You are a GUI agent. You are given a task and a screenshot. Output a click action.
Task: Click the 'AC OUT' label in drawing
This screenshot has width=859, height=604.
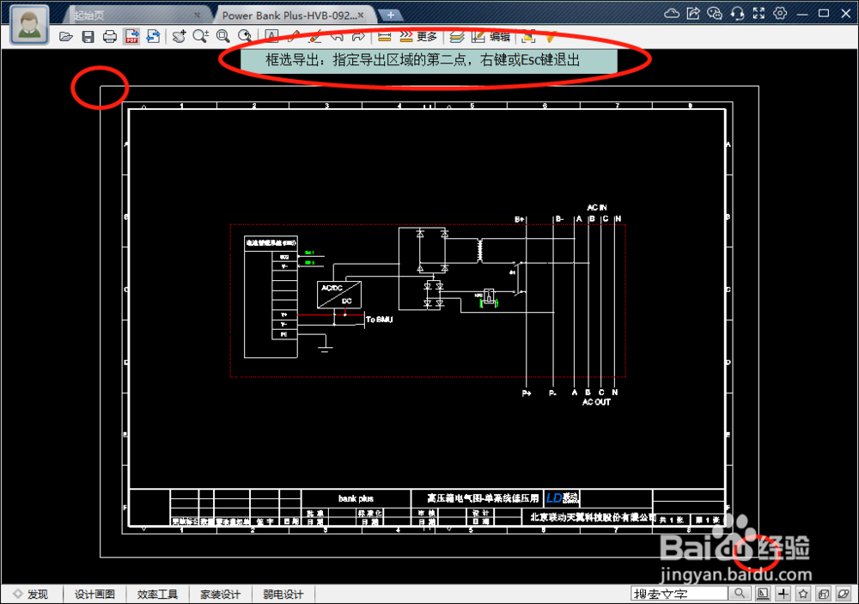pos(597,402)
